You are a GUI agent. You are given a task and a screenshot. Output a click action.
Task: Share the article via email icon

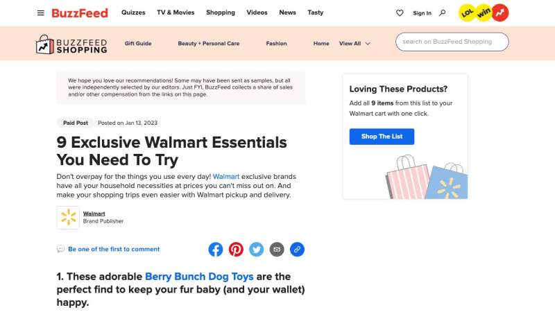coord(277,250)
